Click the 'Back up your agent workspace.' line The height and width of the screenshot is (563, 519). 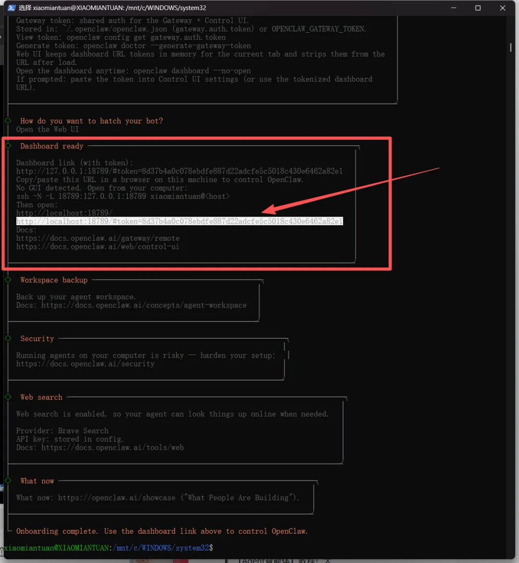coord(76,297)
